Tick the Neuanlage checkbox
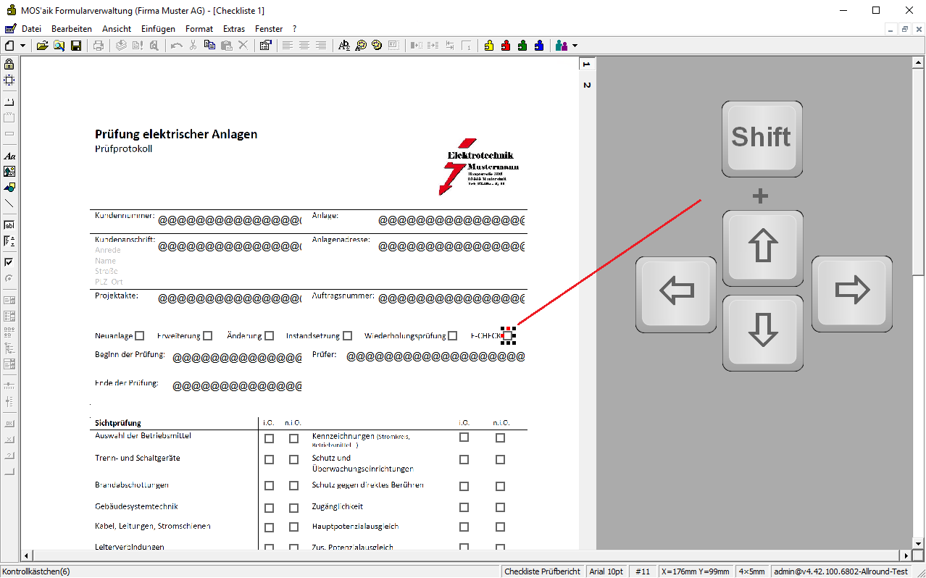The width and height of the screenshot is (926, 578). (140, 335)
